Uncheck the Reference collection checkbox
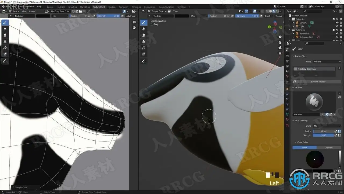 tap(334, 30)
